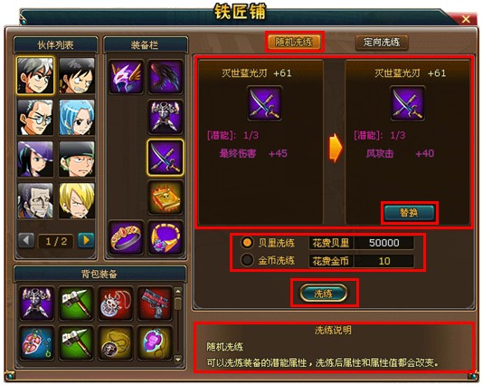Image resolution: width=483 pixels, height=386 pixels.
Task: Enable 金币洗练 radio option
Action: pos(247,260)
